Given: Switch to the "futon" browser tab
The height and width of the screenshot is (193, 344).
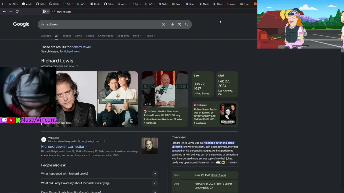Looking at the screenshot, I should click(177, 4).
